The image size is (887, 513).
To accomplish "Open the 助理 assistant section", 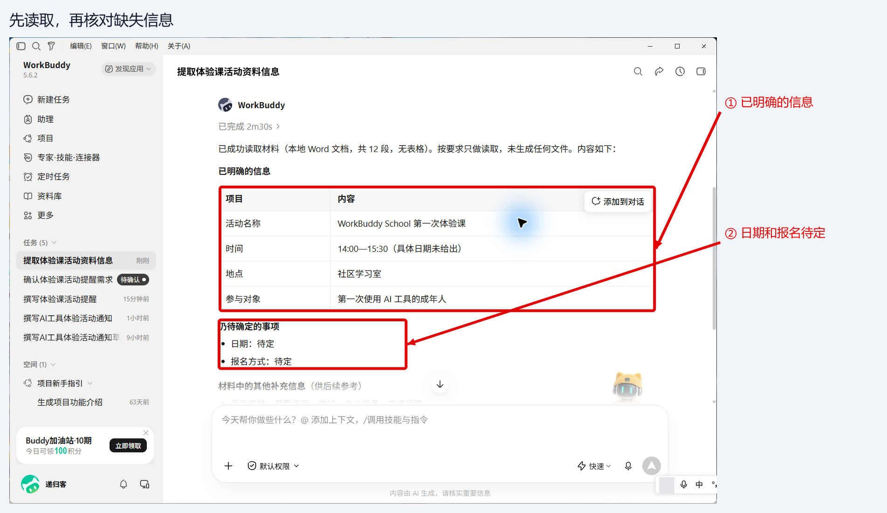I will (39, 119).
